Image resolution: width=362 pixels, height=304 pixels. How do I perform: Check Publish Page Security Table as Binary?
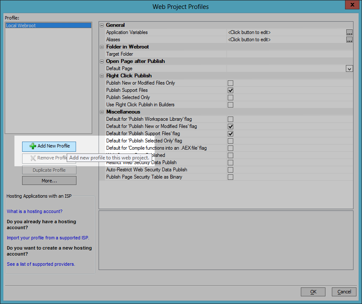(x=230, y=177)
